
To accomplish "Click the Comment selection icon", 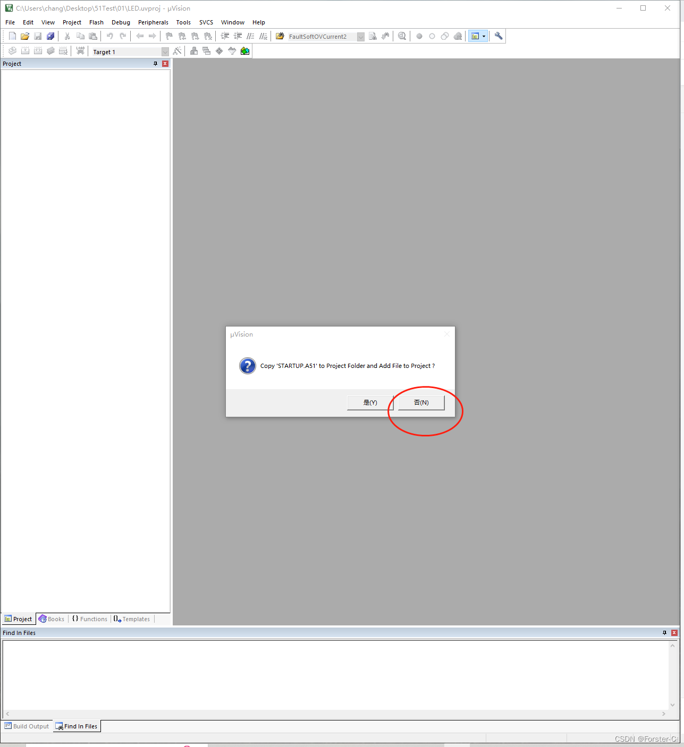I will 250,36.
